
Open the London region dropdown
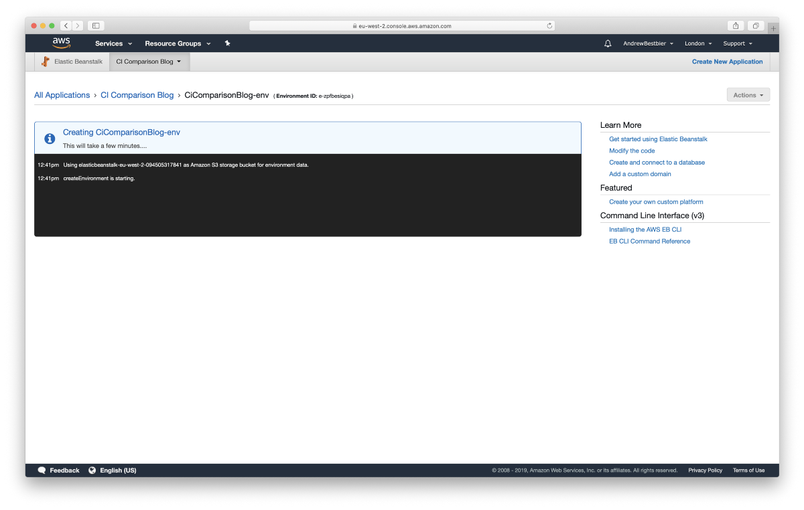pos(698,44)
